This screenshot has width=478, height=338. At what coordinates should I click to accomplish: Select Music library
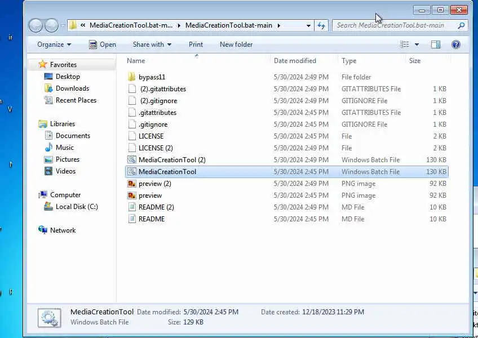(65, 148)
